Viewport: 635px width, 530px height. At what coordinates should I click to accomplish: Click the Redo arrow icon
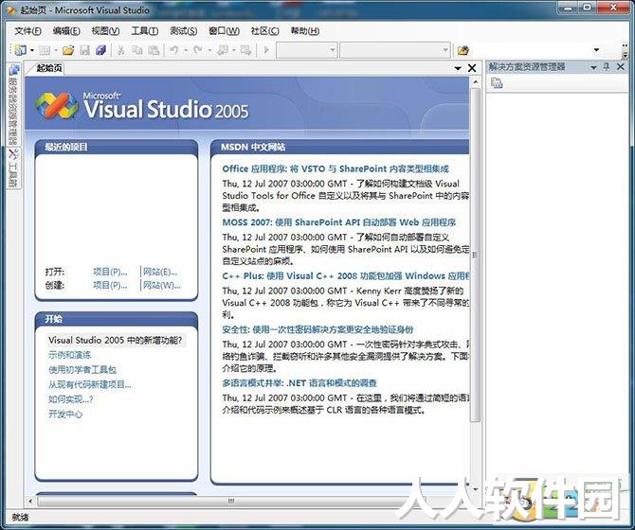pos(198,50)
